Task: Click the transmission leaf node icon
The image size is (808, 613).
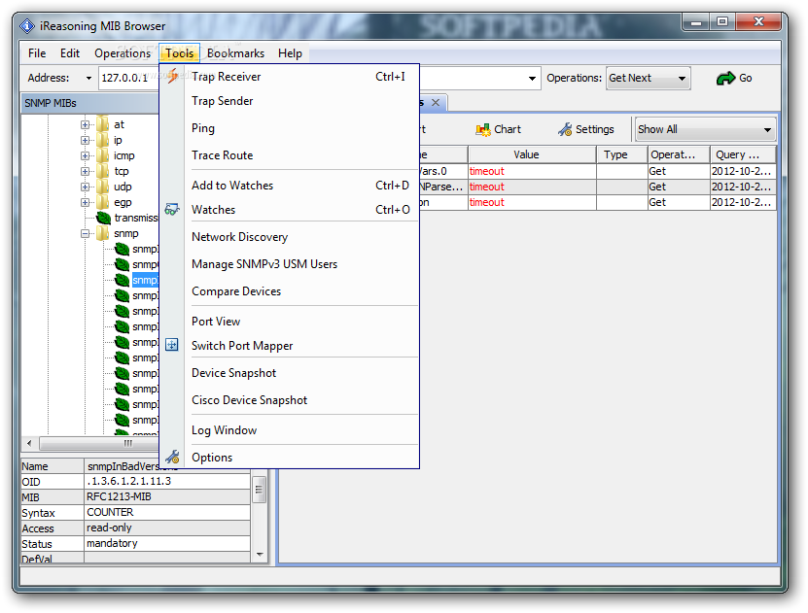Action: pyautogui.click(x=104, y=218)
